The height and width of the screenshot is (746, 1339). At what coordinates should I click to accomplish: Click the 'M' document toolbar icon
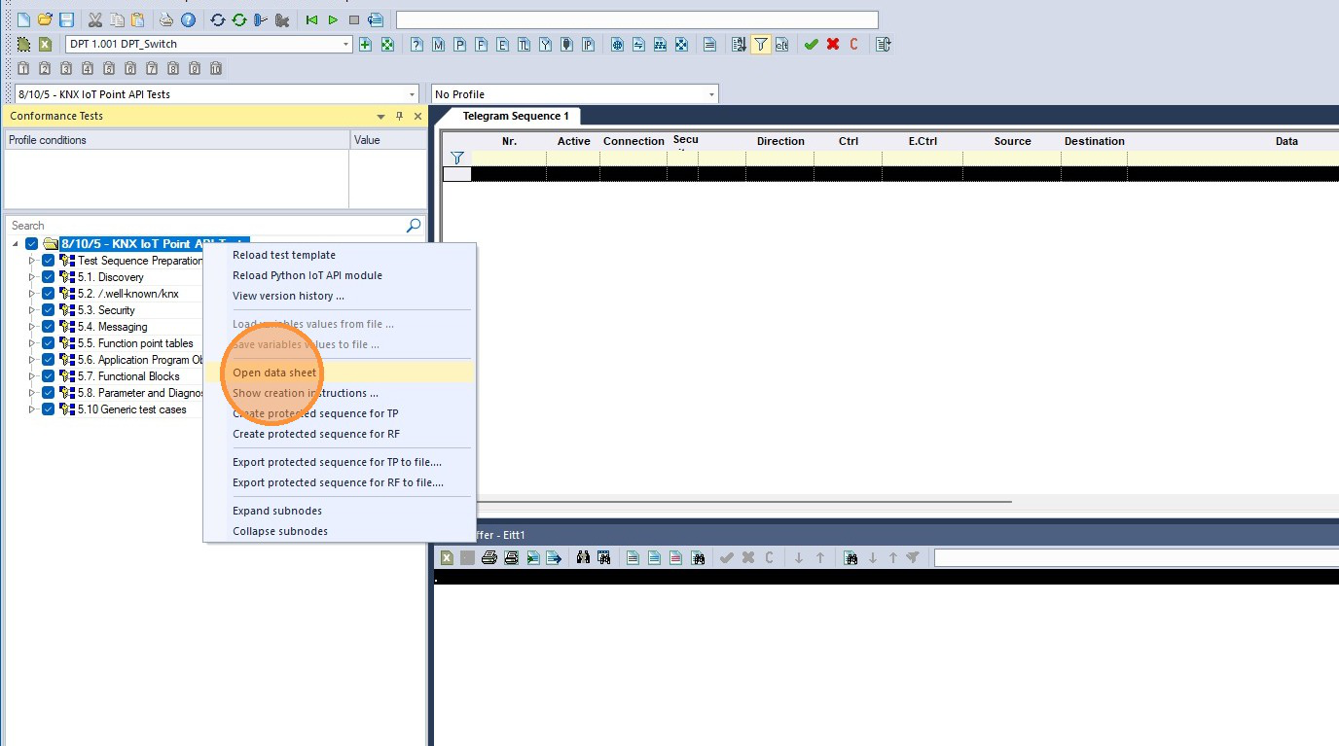(438, 44)
